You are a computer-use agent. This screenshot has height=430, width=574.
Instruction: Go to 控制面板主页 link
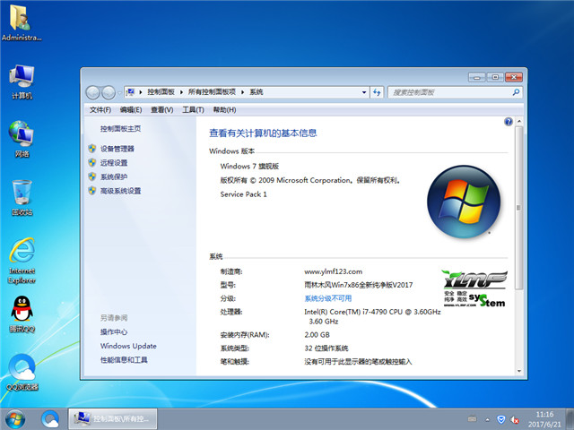pyautogui.click(x=120, y=129)
